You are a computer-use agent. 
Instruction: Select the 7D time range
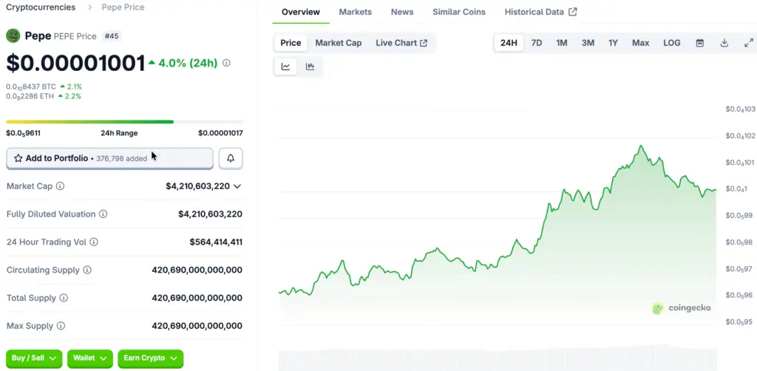(537, 43)
